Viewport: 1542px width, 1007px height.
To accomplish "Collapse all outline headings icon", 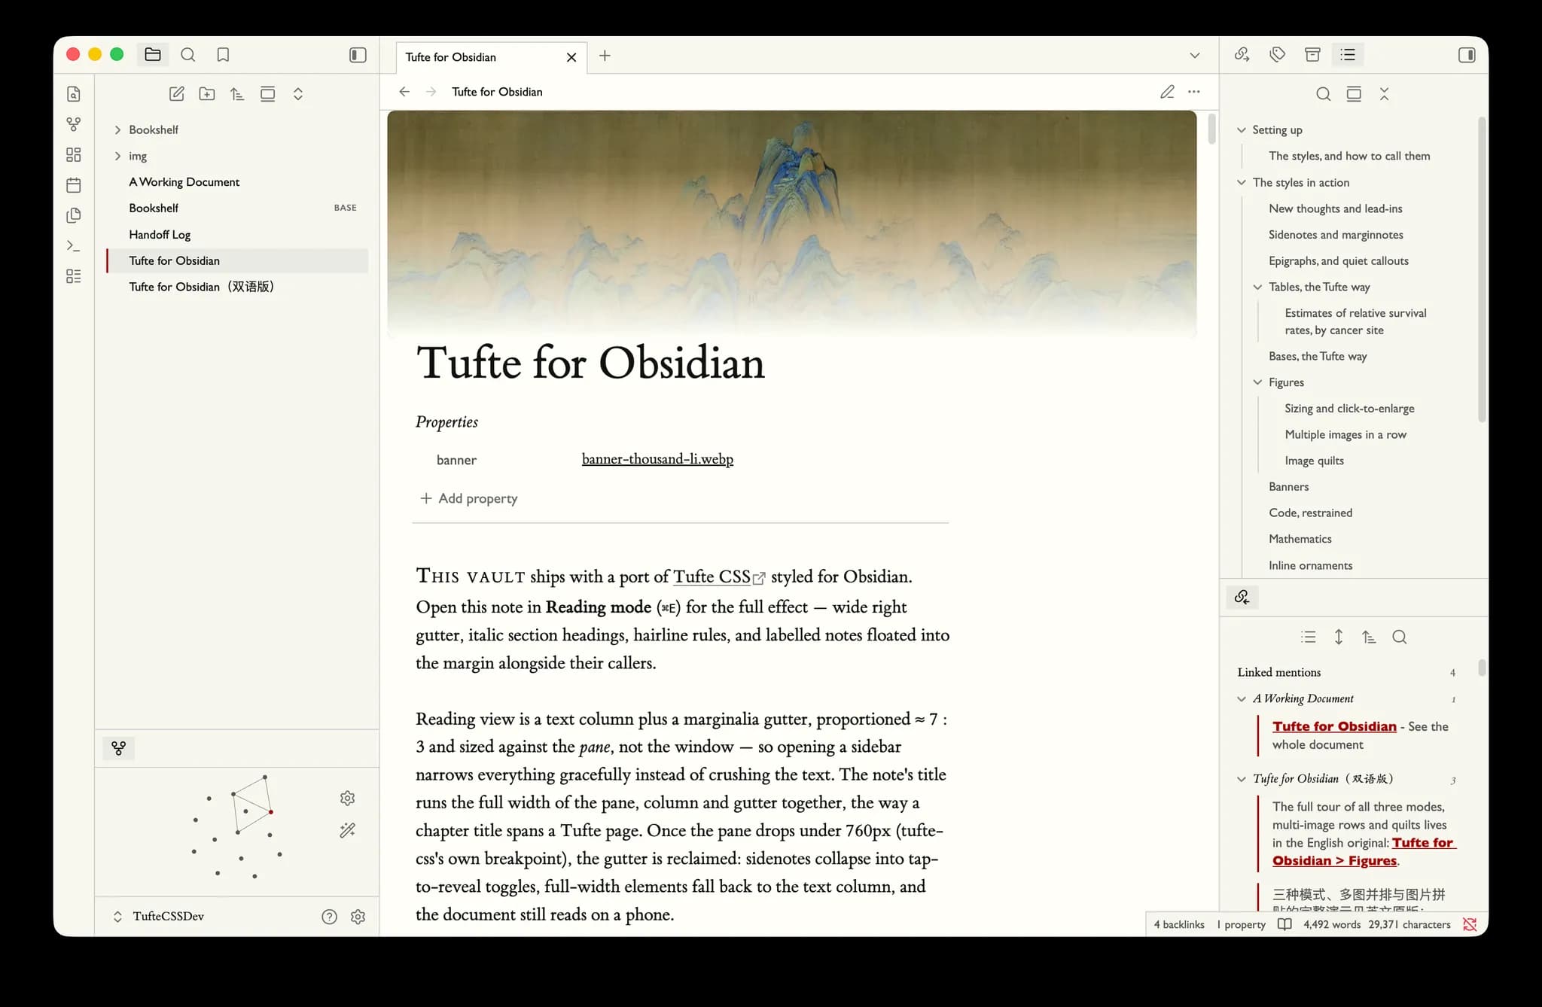I will tap(1384, 94).
